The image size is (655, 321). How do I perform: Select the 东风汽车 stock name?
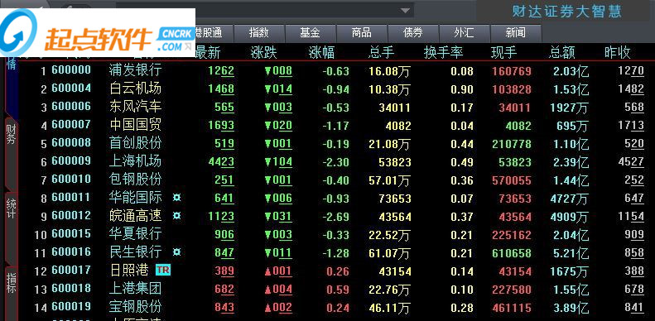[135, 107]
